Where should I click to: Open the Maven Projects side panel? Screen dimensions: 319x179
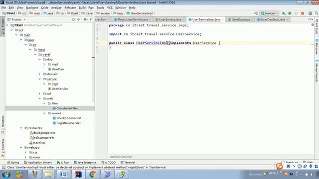317,71
